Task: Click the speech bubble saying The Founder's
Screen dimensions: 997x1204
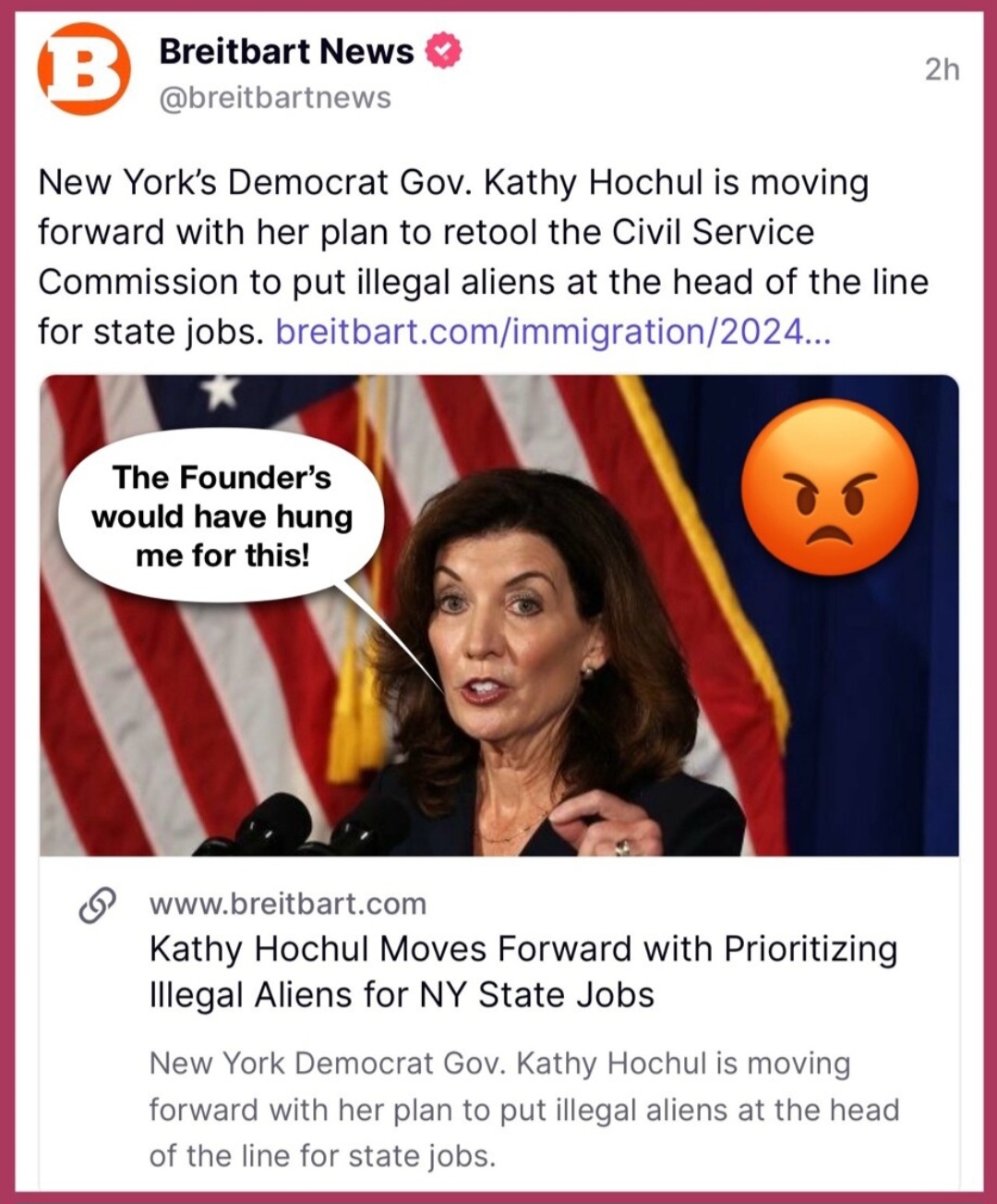Action: tap(222, 516)
